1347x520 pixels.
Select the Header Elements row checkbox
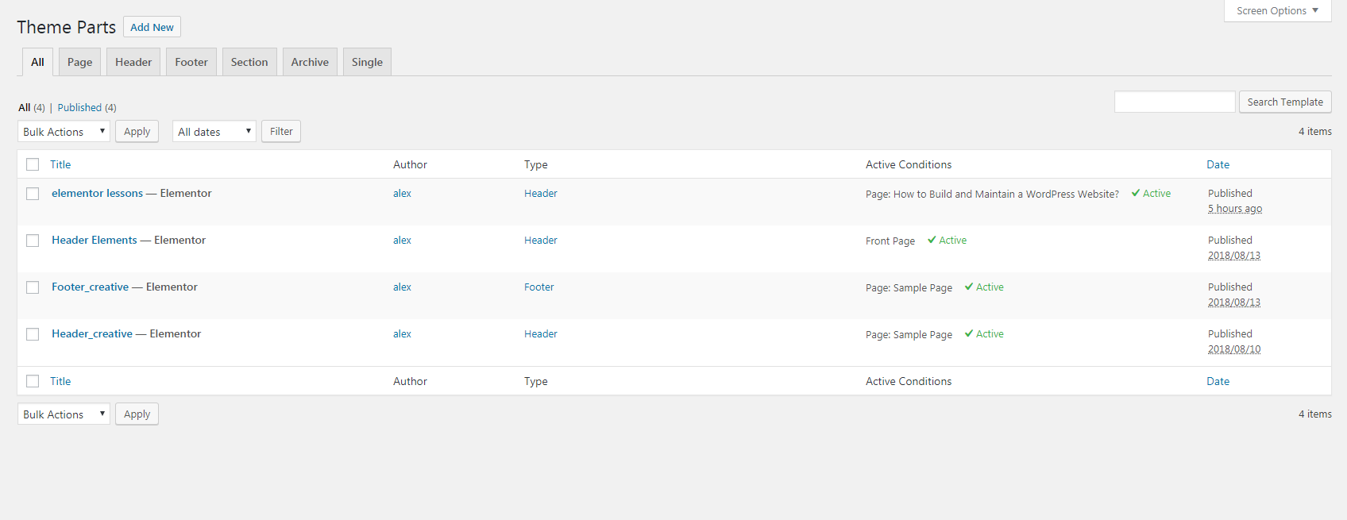33,241
